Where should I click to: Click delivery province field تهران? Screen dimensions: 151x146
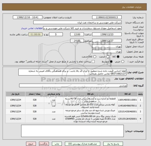[107, 46]
